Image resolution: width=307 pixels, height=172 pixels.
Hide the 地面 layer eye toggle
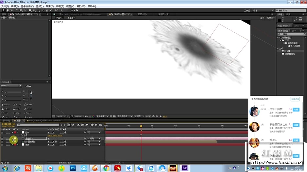point(2,145)
